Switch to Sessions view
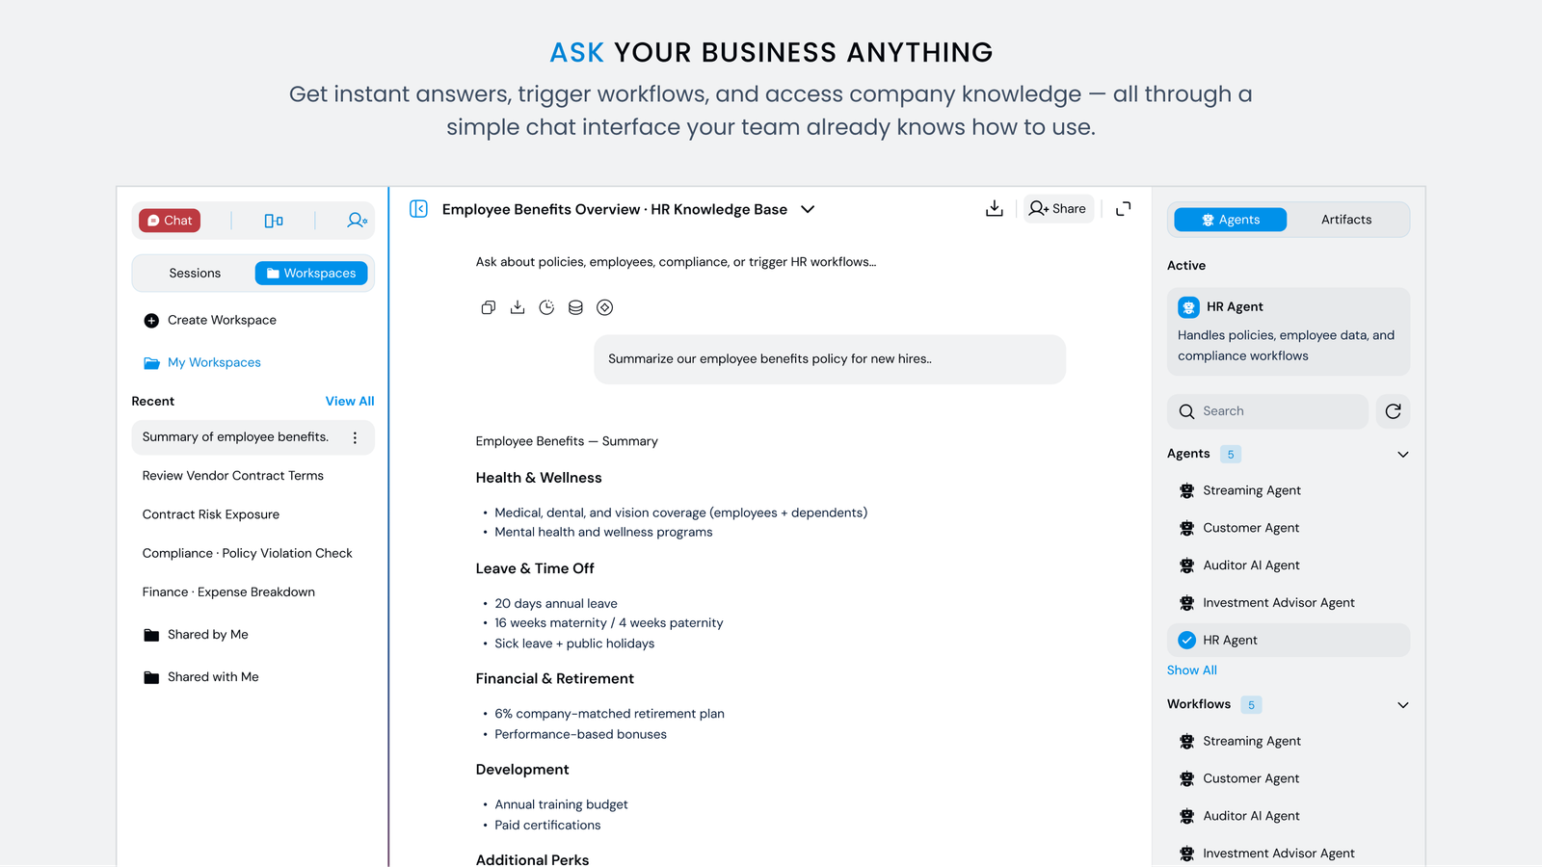Image resolution: width=1542 pixels, height=867 pixels. pos(195,274)
